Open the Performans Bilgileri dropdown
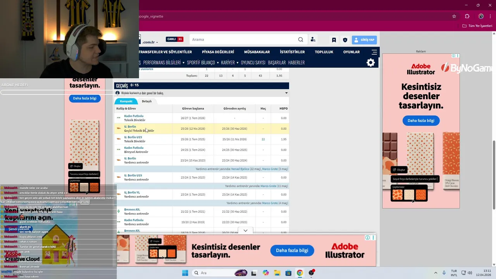 click(x=164, y=62)
